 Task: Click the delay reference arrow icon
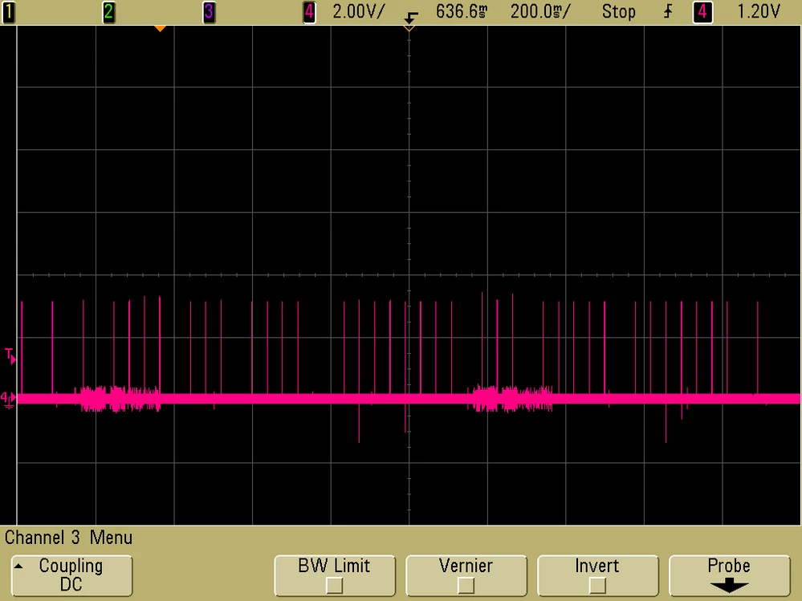411,17
